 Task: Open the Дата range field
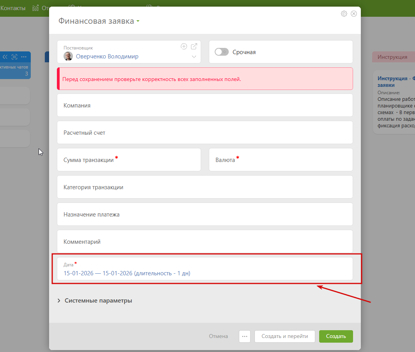point(205,269)
